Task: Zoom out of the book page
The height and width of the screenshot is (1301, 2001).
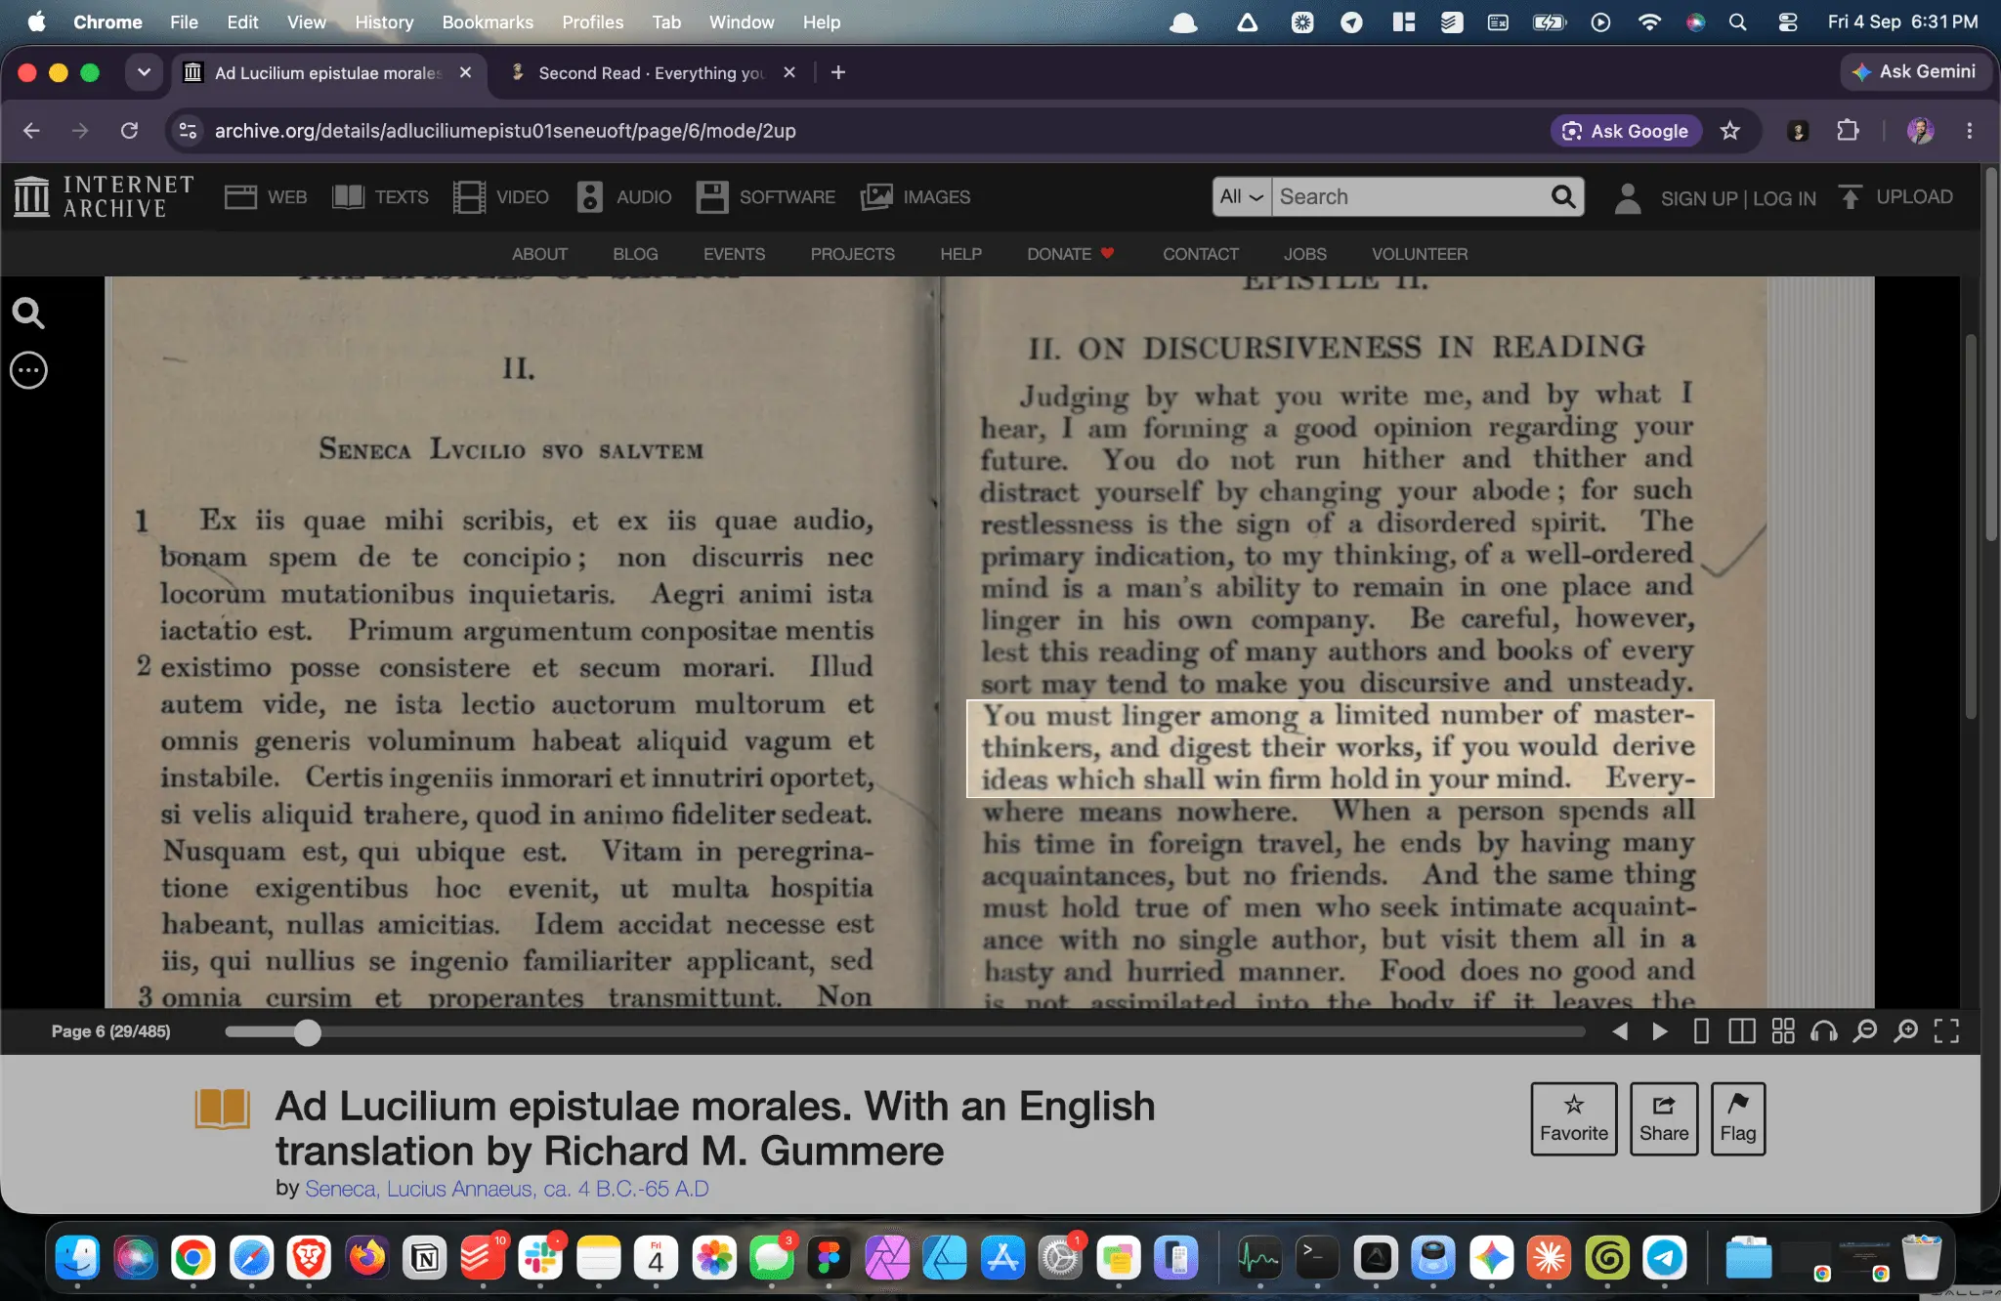Action: coord(1865,1031)
